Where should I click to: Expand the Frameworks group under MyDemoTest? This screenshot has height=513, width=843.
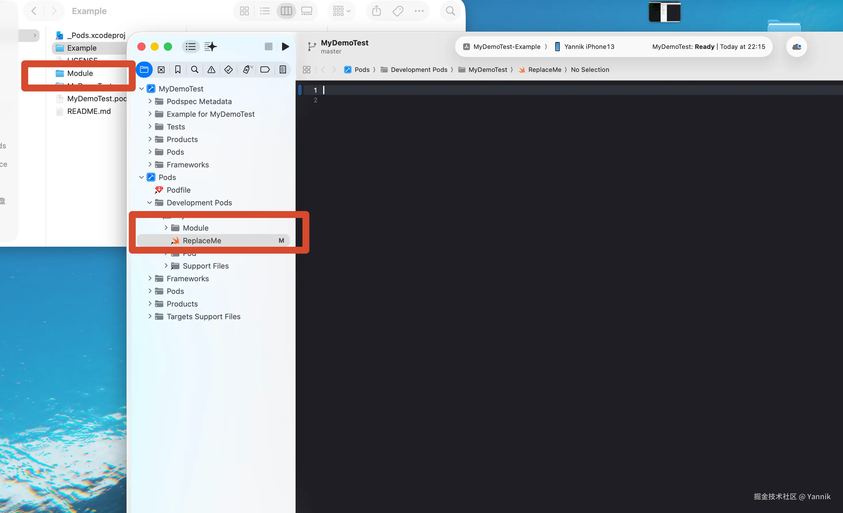(150, 164)
